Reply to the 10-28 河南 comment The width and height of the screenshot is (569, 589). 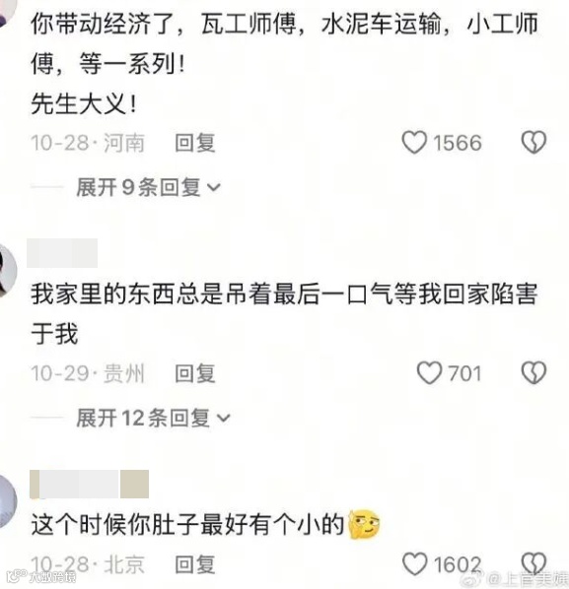[195, 143]
